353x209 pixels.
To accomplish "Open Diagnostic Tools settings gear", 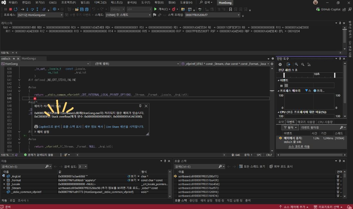I will [x=280, y=64].
